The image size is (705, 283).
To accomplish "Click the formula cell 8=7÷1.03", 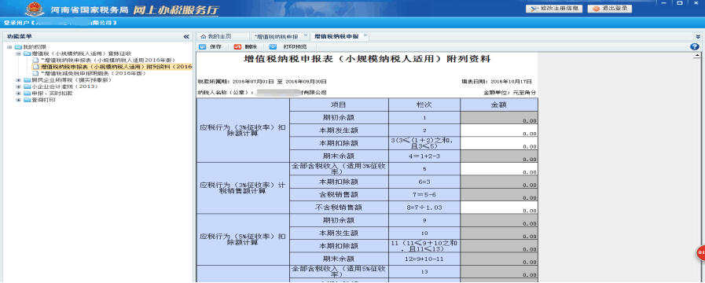I will coord(424,208).
